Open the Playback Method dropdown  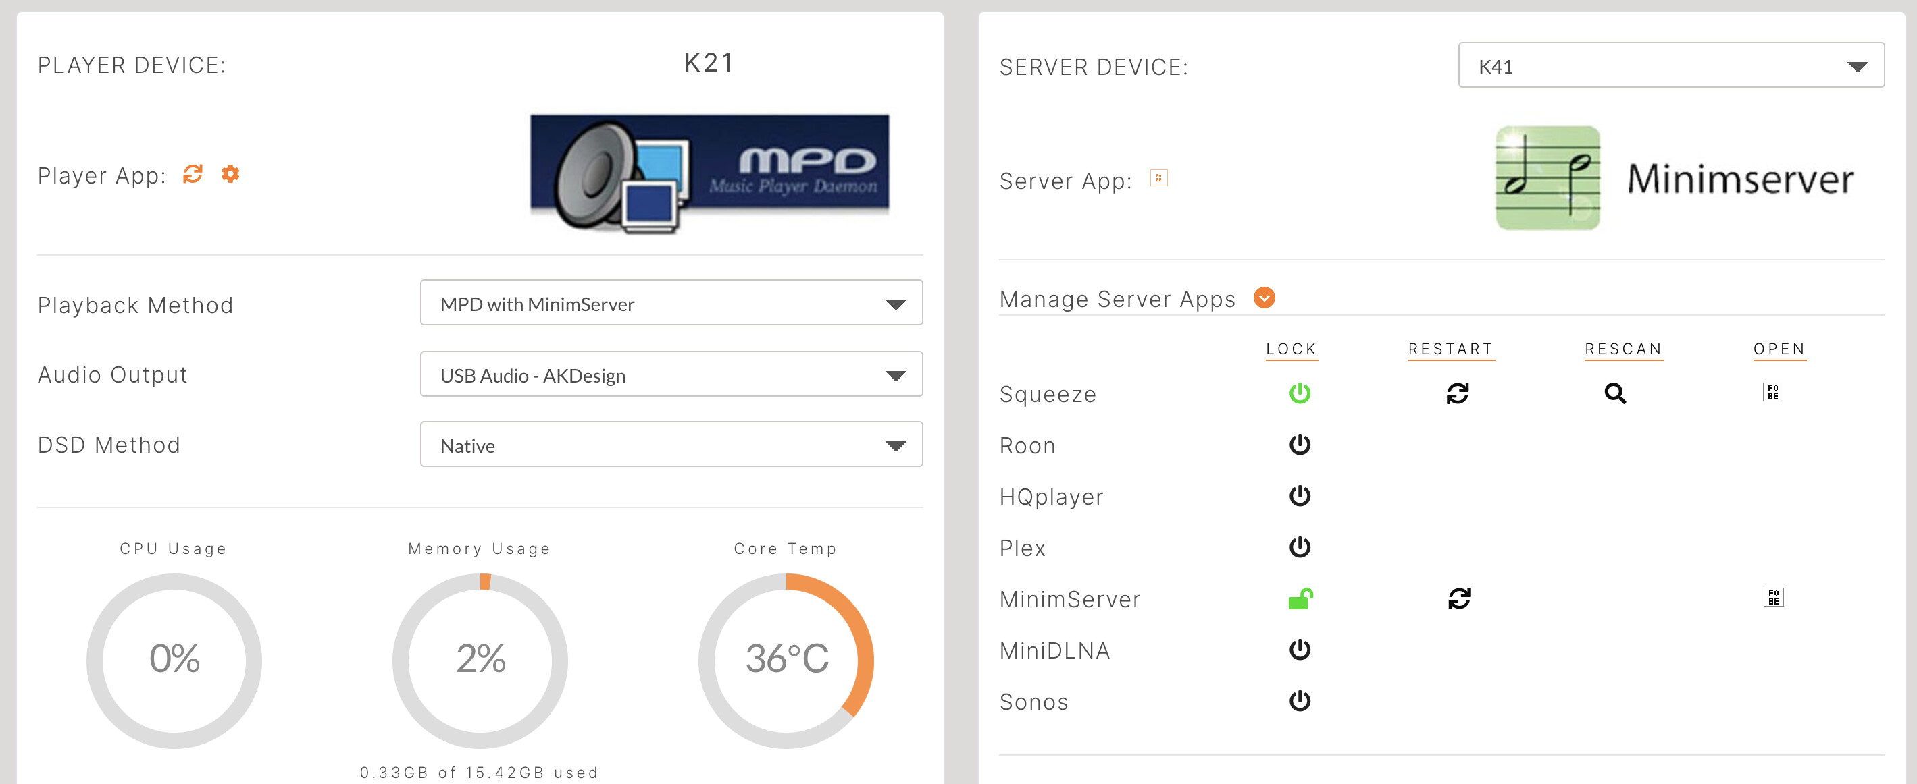coord(671,303)
